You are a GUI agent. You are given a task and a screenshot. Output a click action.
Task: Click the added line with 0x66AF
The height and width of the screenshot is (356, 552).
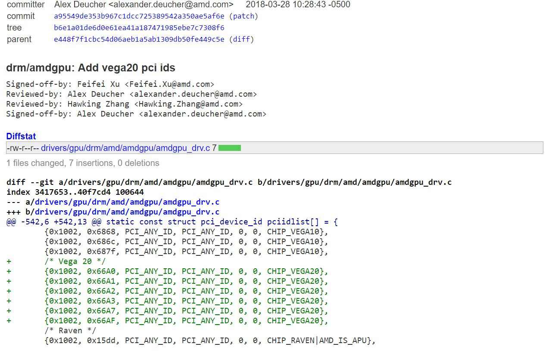pos(186,321)
